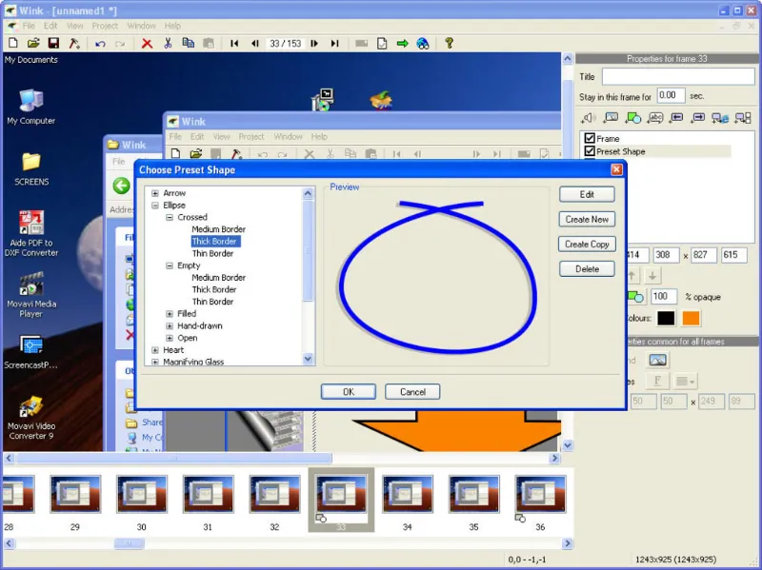Collapse the Ellipse tree node

click(155, 206)
